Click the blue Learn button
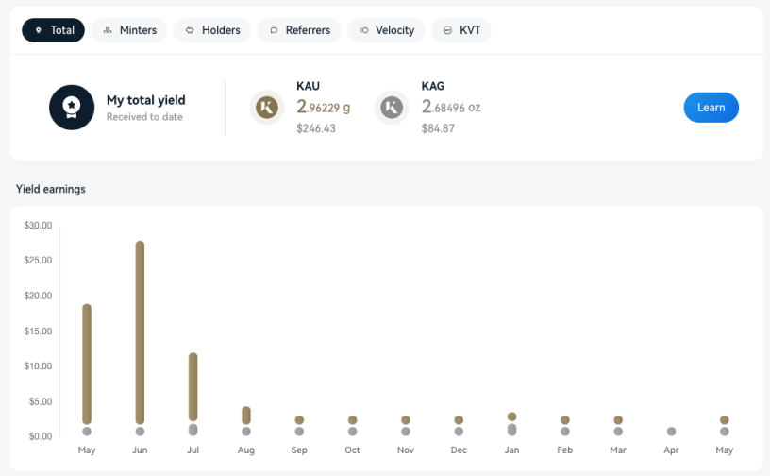 click(711, 108)
